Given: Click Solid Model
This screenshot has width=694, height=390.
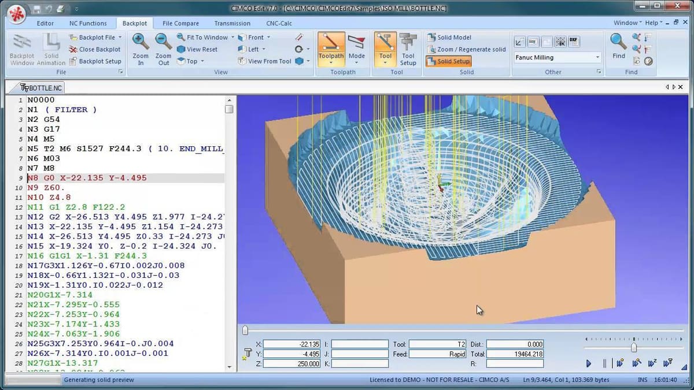Looking at the screenshot, I should [449, 37].
